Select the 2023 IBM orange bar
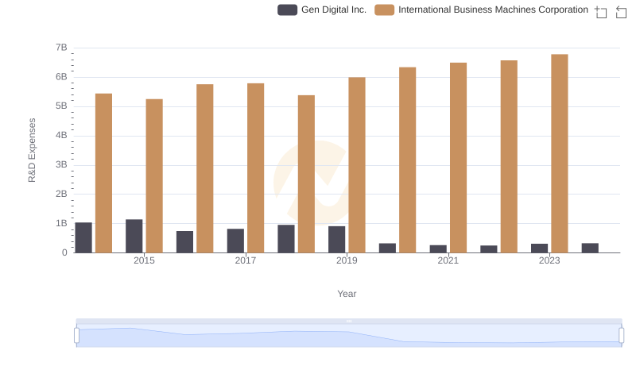 (x=560, y=153)
